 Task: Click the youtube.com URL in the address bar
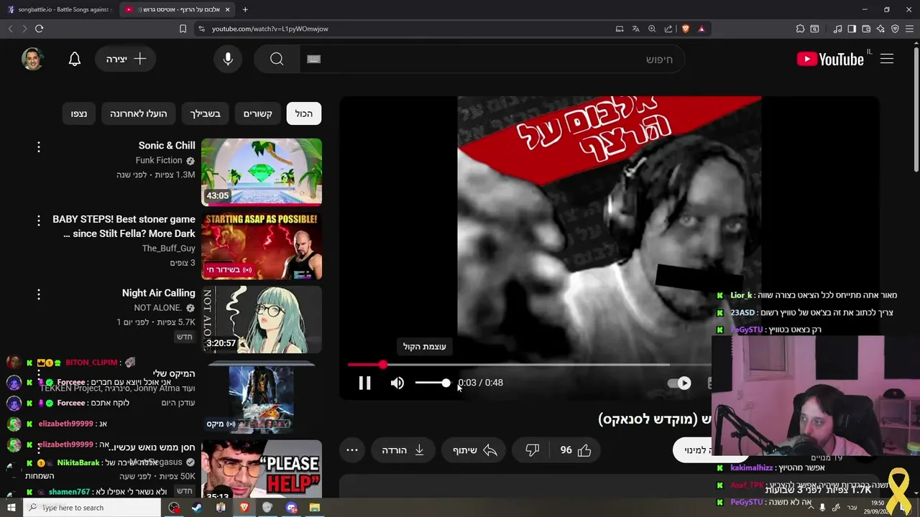[270, 29]
